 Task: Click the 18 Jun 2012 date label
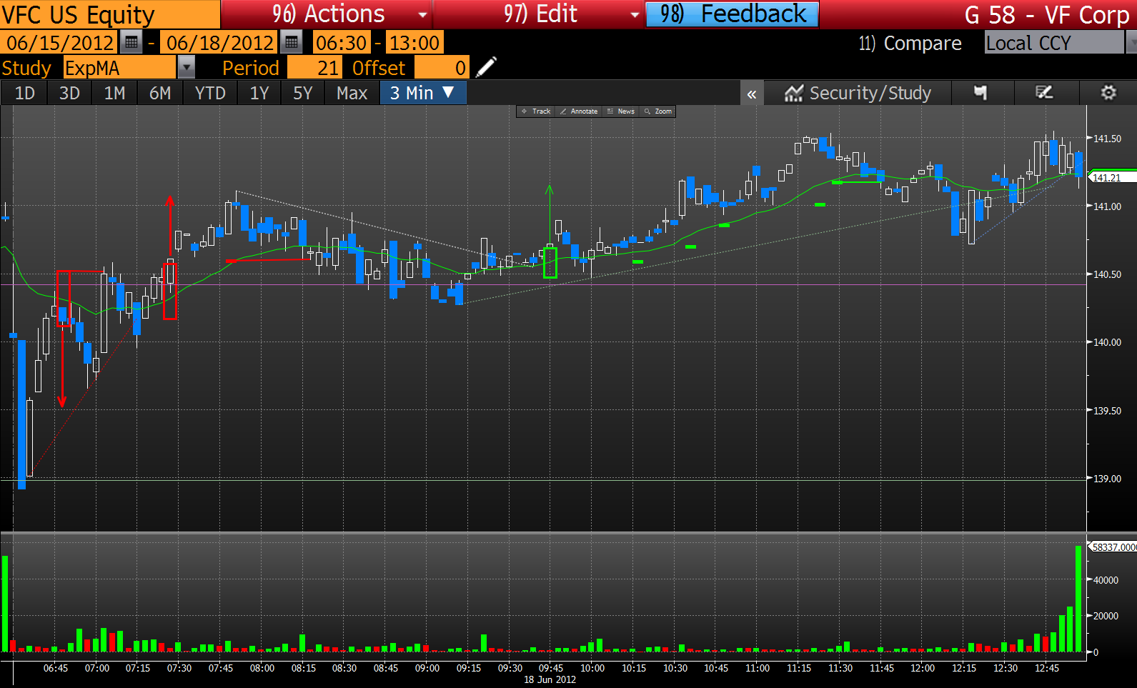pyautogui.click(x=550, y=679)
